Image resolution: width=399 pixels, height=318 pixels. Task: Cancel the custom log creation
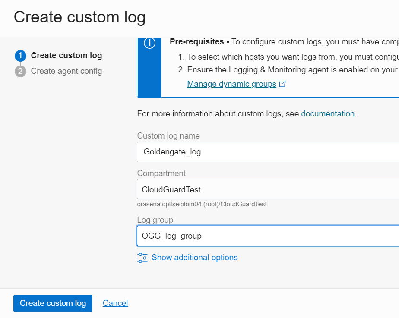pos(115,303)
